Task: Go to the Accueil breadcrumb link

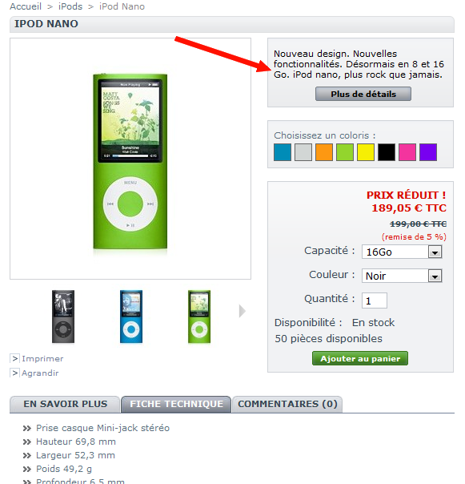Action: (x=26, y=6)
